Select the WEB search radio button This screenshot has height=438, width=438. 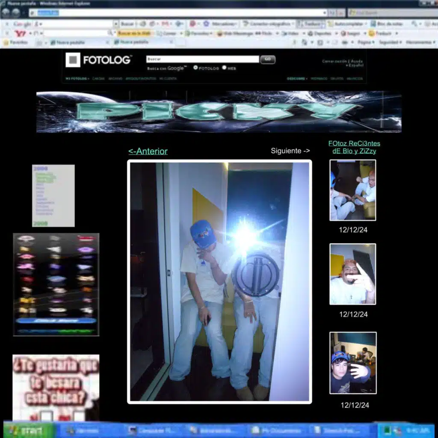(225, 68)
